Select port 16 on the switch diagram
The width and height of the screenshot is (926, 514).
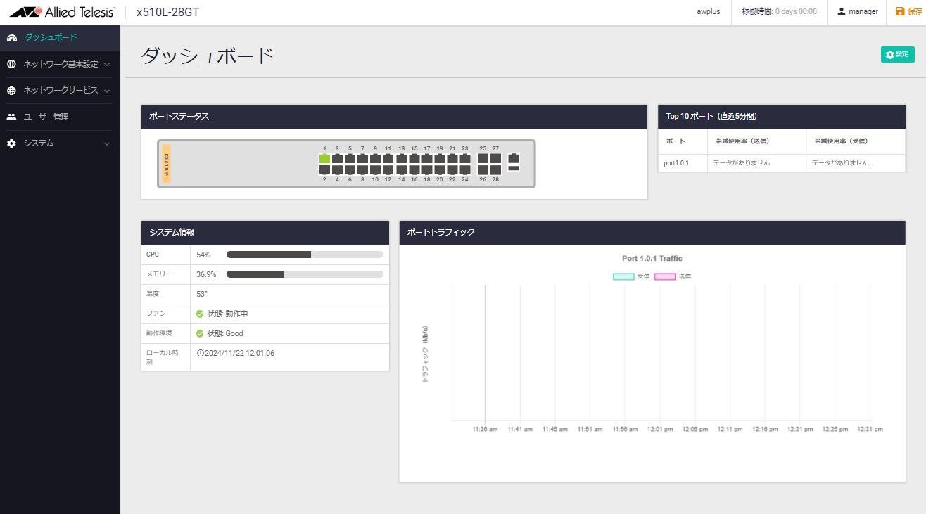414,169
